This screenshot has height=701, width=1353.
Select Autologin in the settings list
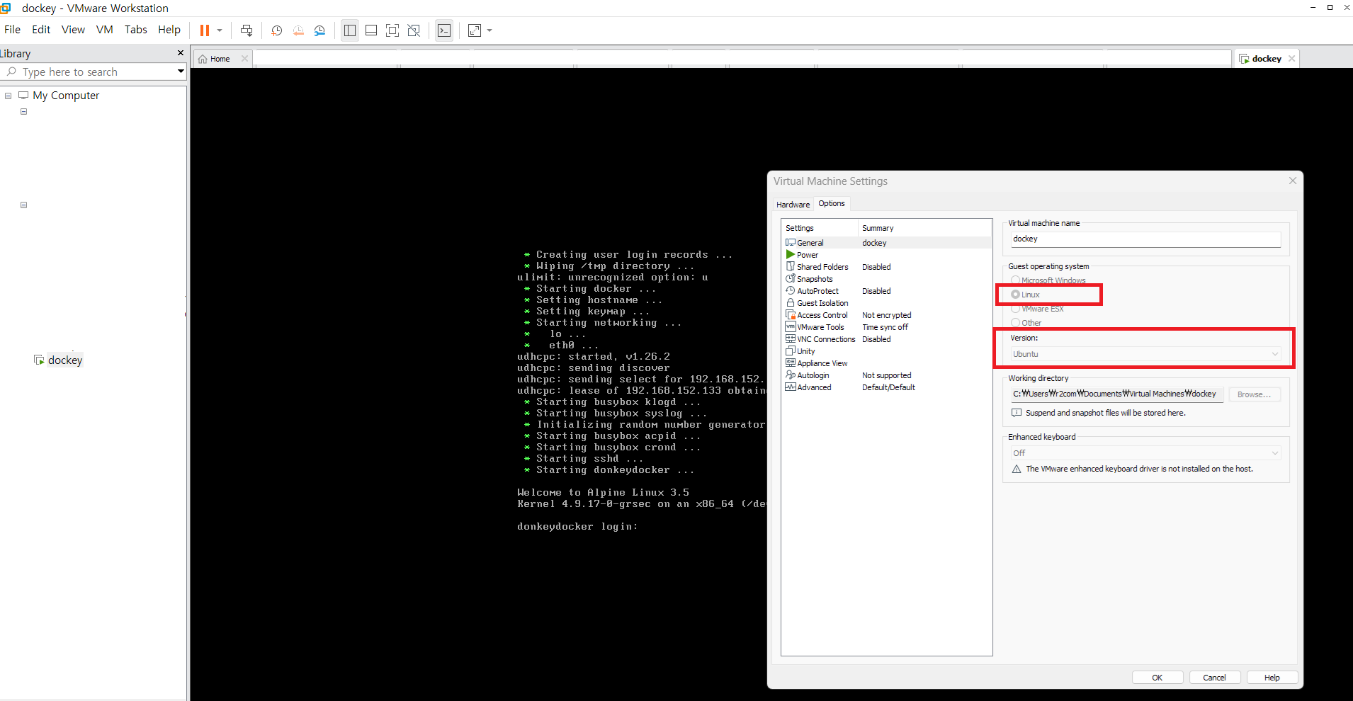(x=886, y=375)
